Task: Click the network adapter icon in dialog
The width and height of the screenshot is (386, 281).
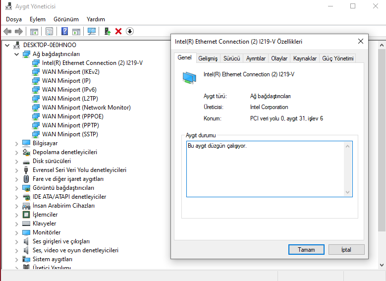Action: click(189, 78)
